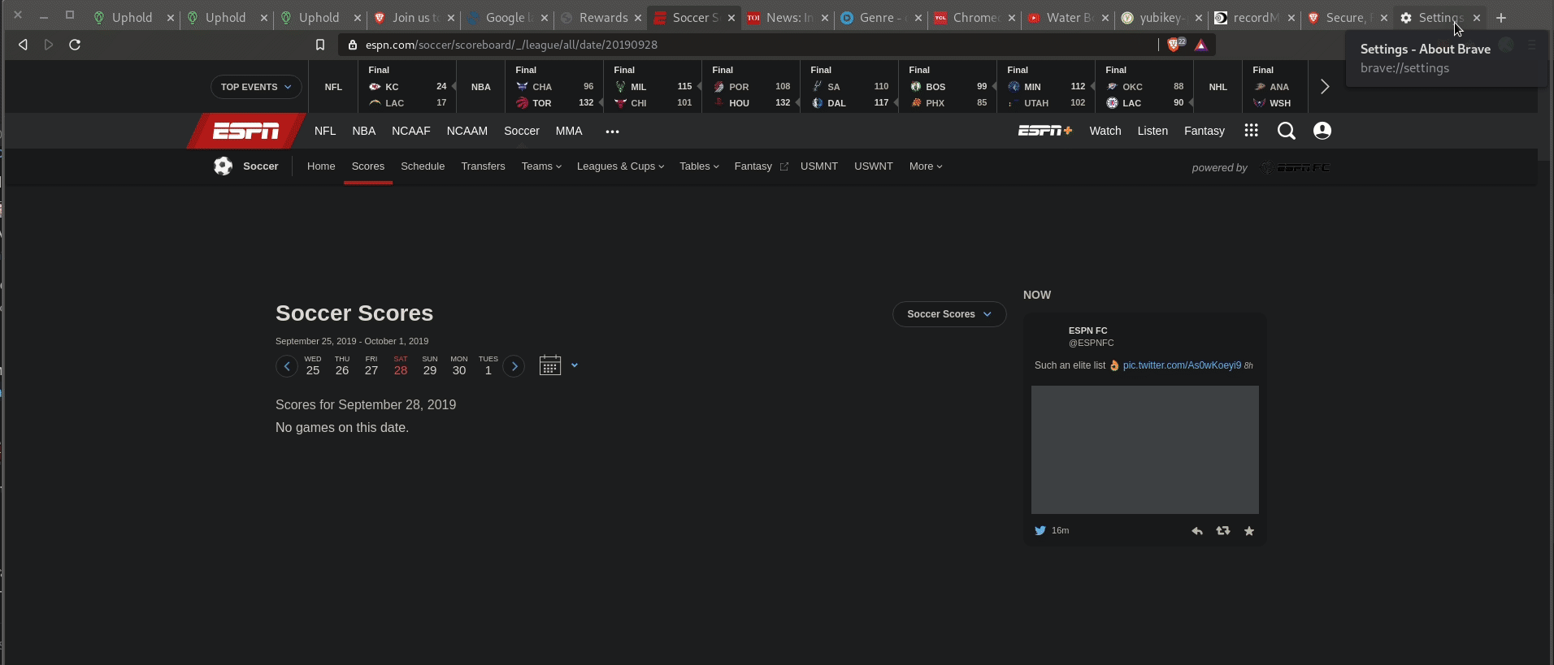Open the KC vs LAC final score
1554x665 pixels.
407,87
